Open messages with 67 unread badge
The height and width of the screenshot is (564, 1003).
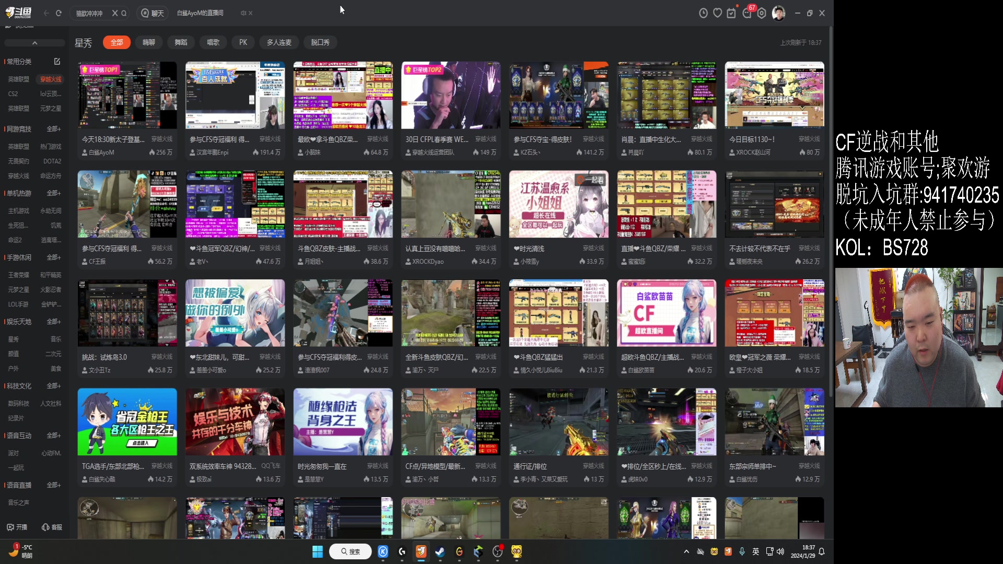748,13
